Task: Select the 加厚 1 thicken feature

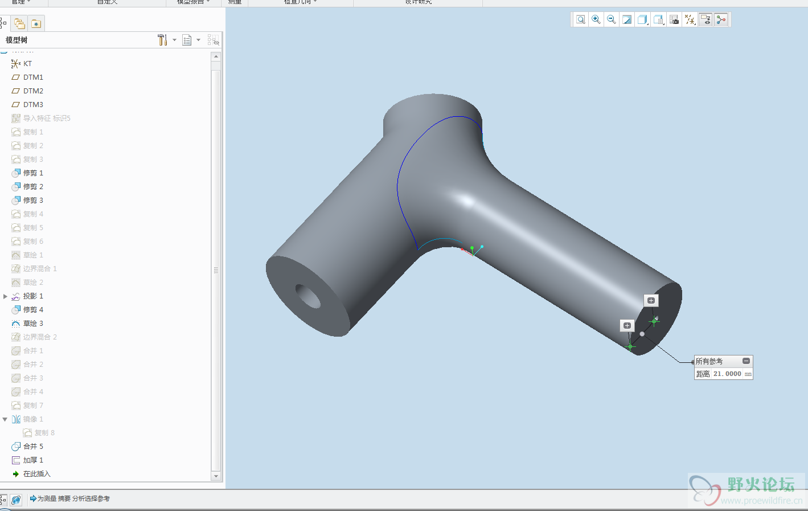Action: tap(27, 460)
